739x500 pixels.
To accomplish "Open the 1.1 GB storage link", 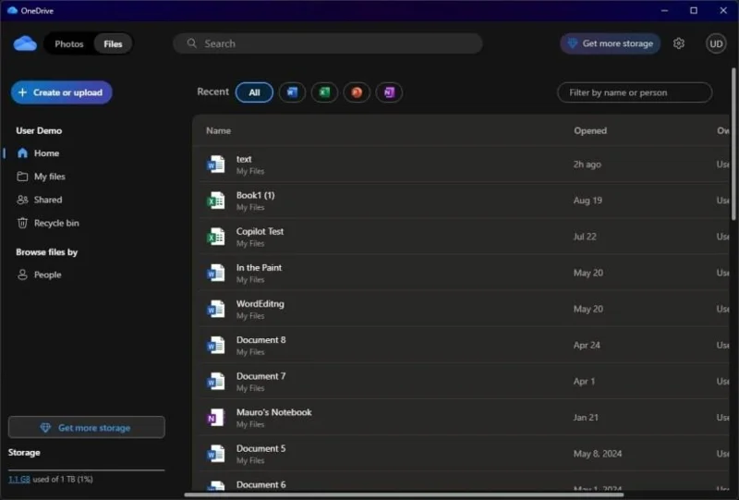I will click(x=18, y=480).
